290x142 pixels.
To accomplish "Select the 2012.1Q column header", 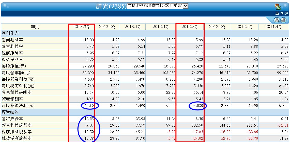I will coord(245,27).
